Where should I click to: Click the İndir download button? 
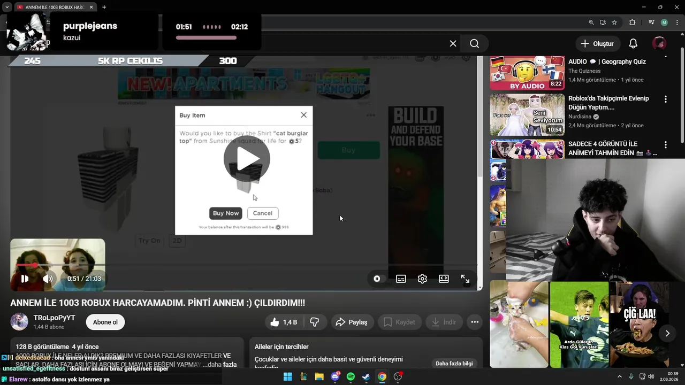444,322
